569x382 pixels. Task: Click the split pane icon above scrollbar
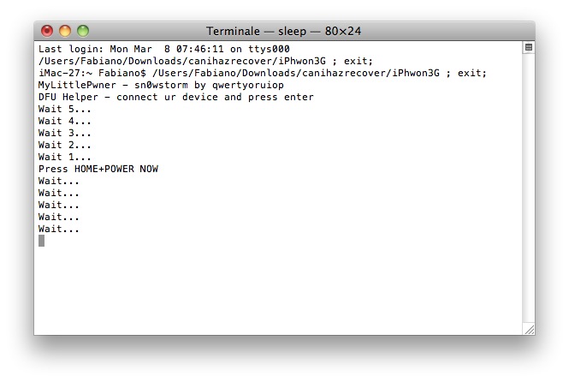coord(529,48)
